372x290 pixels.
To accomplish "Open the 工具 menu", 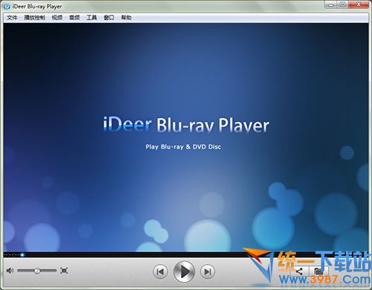I will pyautogui.click(x=92, y=18).
